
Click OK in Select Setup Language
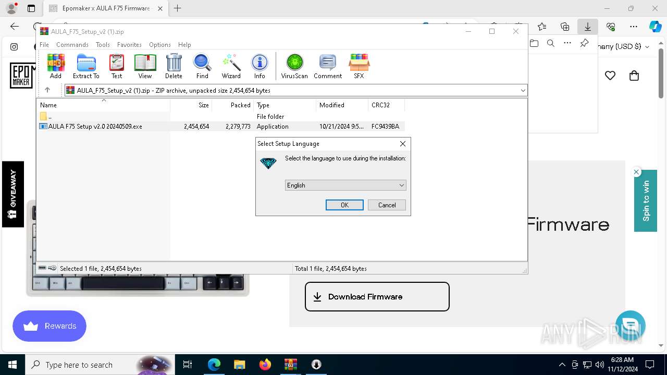[x=344, y=205]
